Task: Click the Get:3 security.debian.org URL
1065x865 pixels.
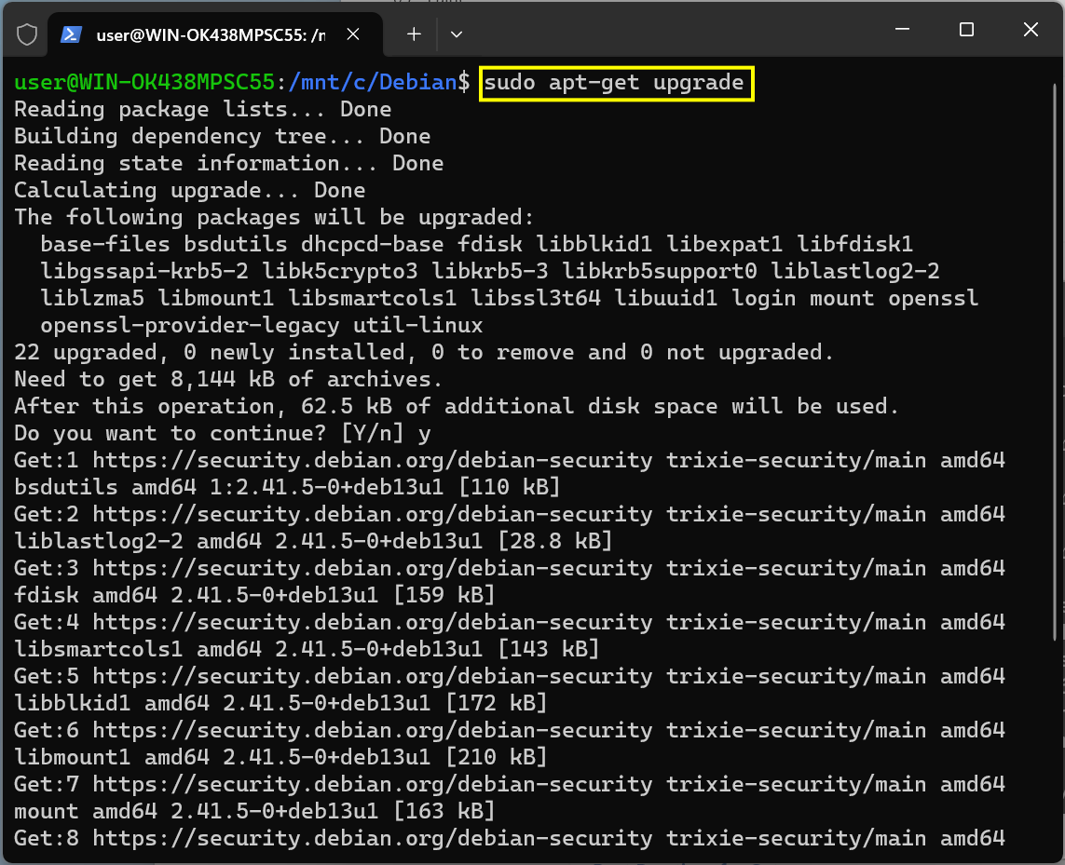Action: click(372, 568)
